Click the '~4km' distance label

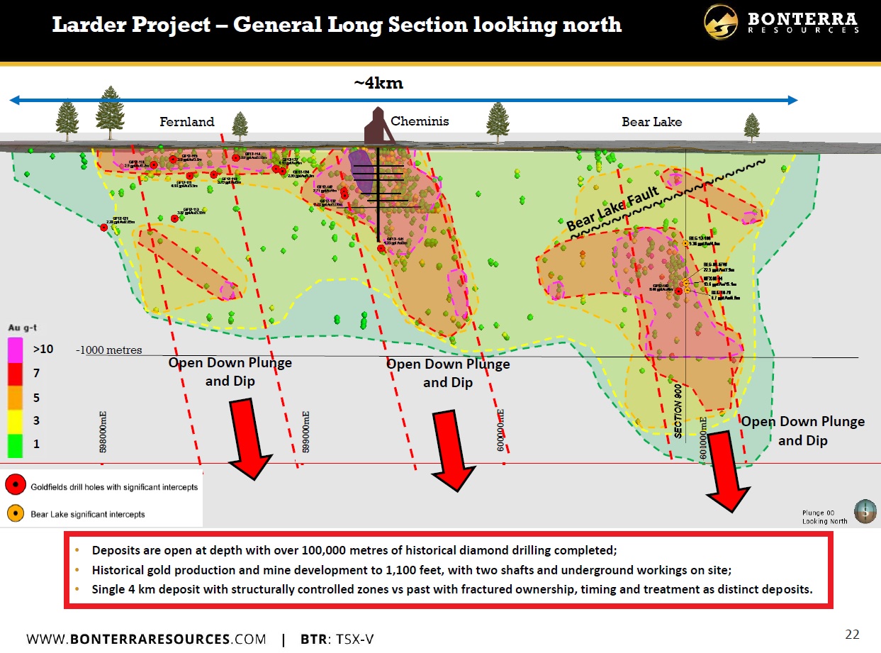pos(378,83)
